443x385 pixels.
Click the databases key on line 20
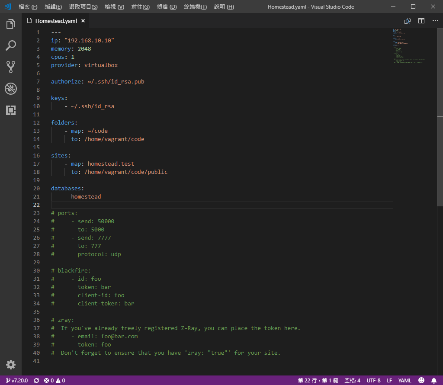pos(66,189)
